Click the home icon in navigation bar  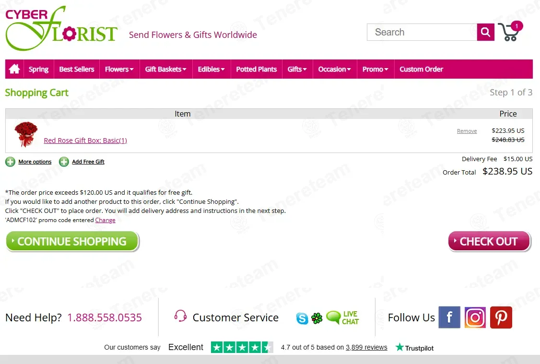(x=14, y=69)
